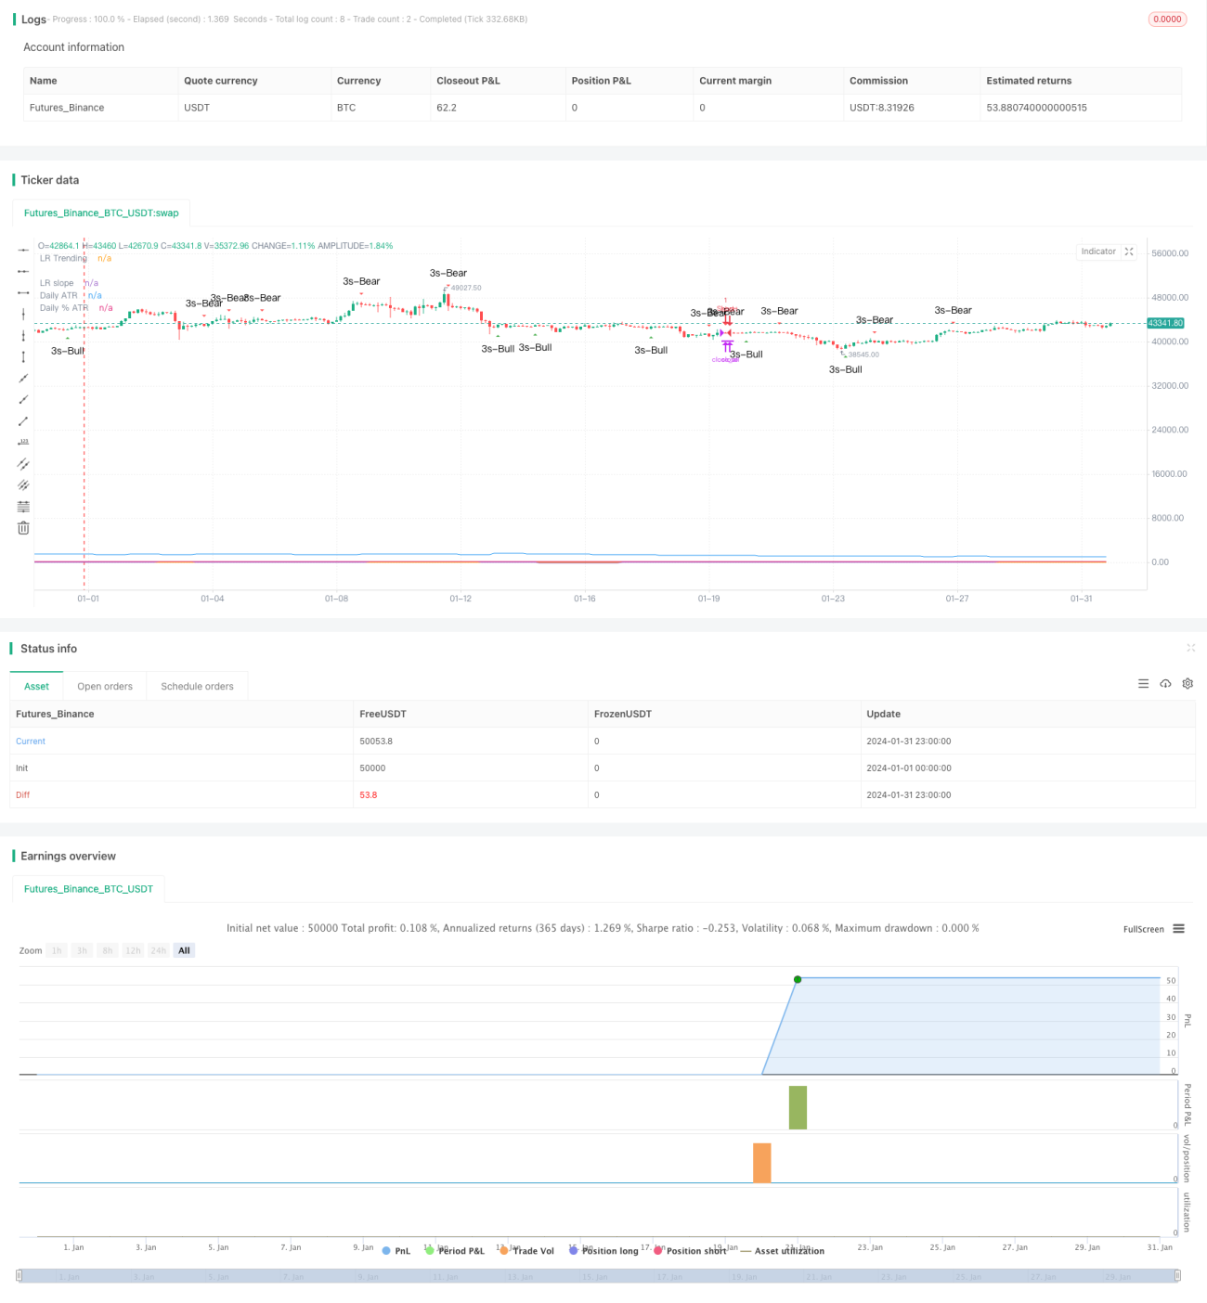The height and width of the screenshot is (1303, 1207).
Task: Select the price line tool with 123 label
Action: coord(23,442)
